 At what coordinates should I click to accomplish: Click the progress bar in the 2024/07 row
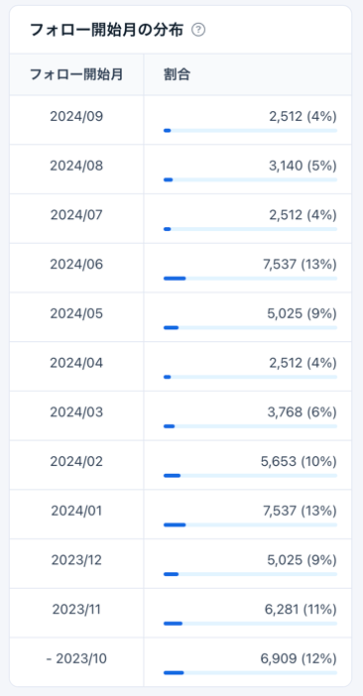click(x=250, y=229)
